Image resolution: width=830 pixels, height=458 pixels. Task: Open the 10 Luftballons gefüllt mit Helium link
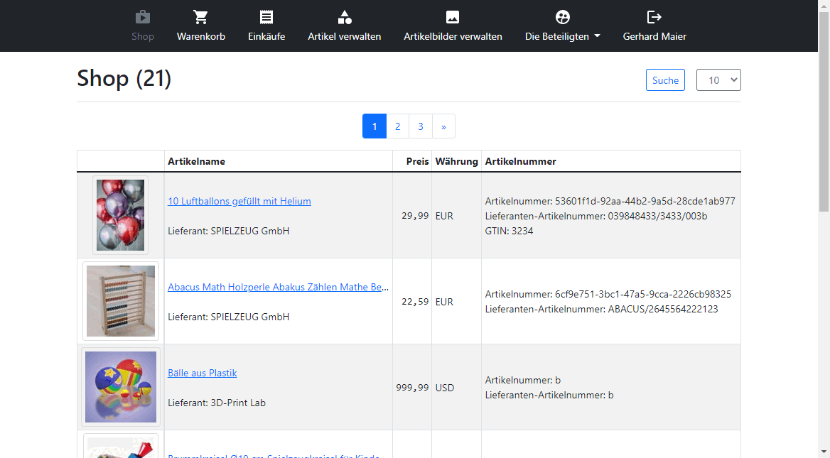pos(239,201)
